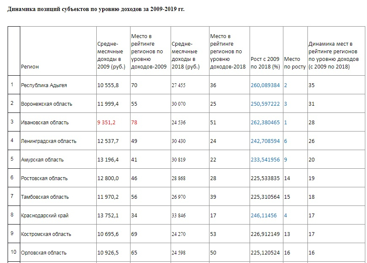The height and width of the screenshot is (263, 367).
Task: Select the 2009 income value '12 800,0'
Action: 108,178
